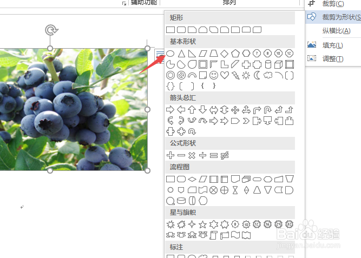Select the parallelogram basic shape

(203, 54)
